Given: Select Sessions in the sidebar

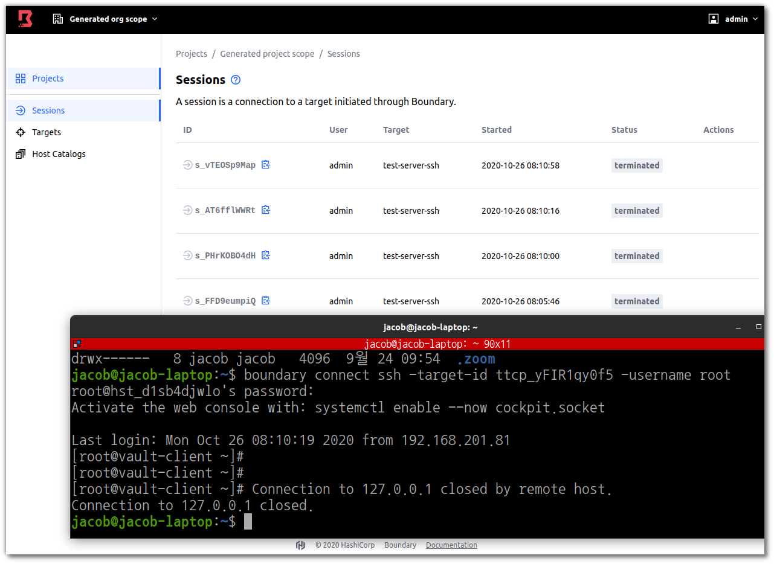Looking at the screenshot, I should coord(83,111).
